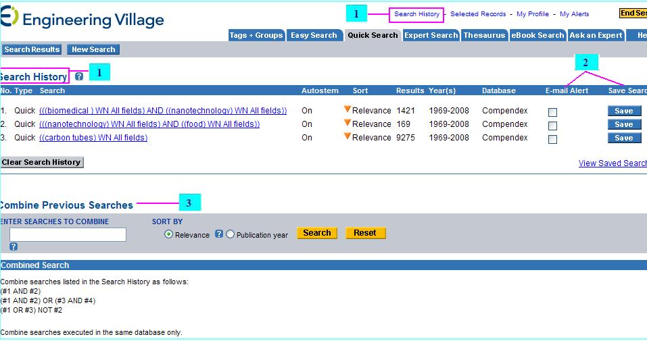The height and width of the screenshot is (341, 647).
Task: Switch to Quick Search tab
Action: coord(373,36)
